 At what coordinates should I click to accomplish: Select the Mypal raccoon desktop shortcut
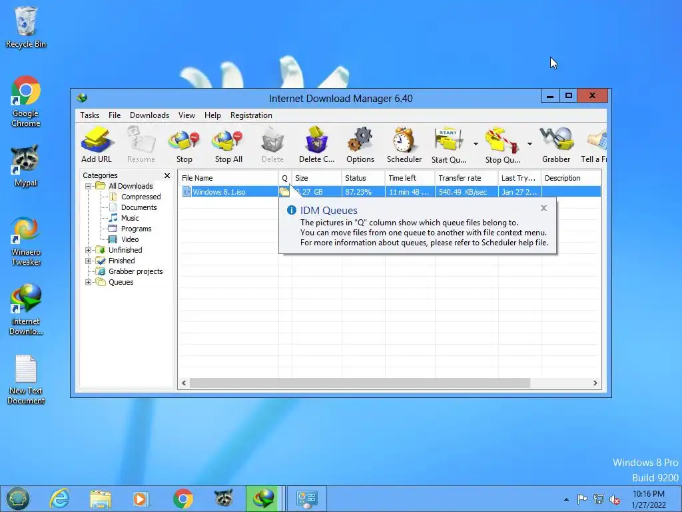(26, 166)
